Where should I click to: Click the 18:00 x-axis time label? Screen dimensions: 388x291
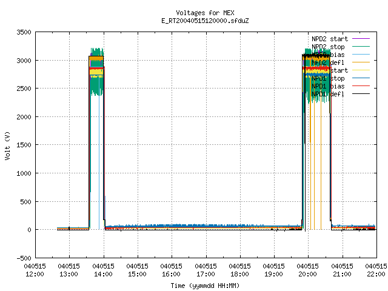click(239, 275)
